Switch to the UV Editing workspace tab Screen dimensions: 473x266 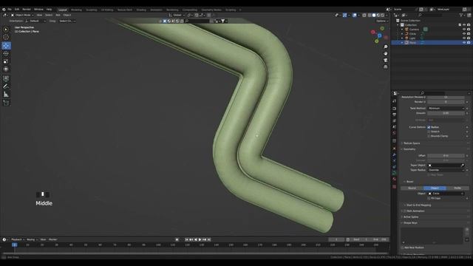pyautogui.click(x=106, y=10)
